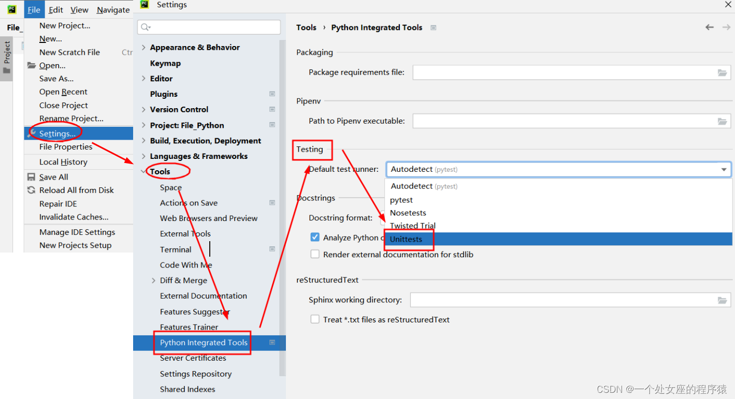Close the Settings dialog
The height and width of the screenshot is (399, 735).
point(728,4)
